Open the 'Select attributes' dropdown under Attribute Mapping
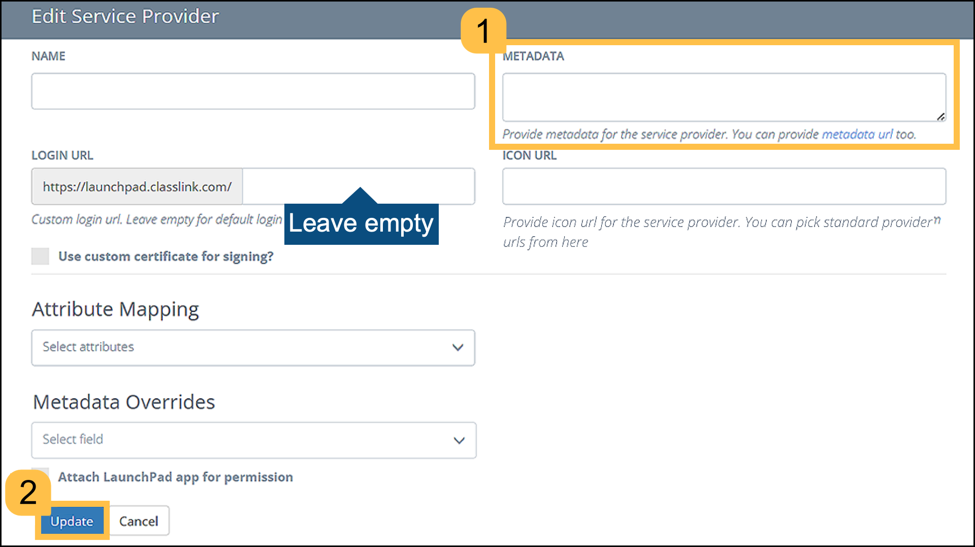 [x=253, y=347]
